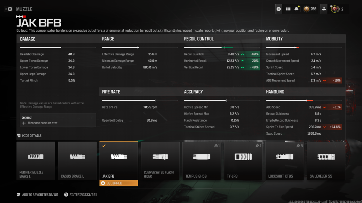The height and width of the screenshot is (203, 362).
Task: Open the options menu icon
Action: 279,9
